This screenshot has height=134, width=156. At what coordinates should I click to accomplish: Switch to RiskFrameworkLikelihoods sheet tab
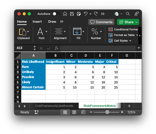(x=54, y=106)
